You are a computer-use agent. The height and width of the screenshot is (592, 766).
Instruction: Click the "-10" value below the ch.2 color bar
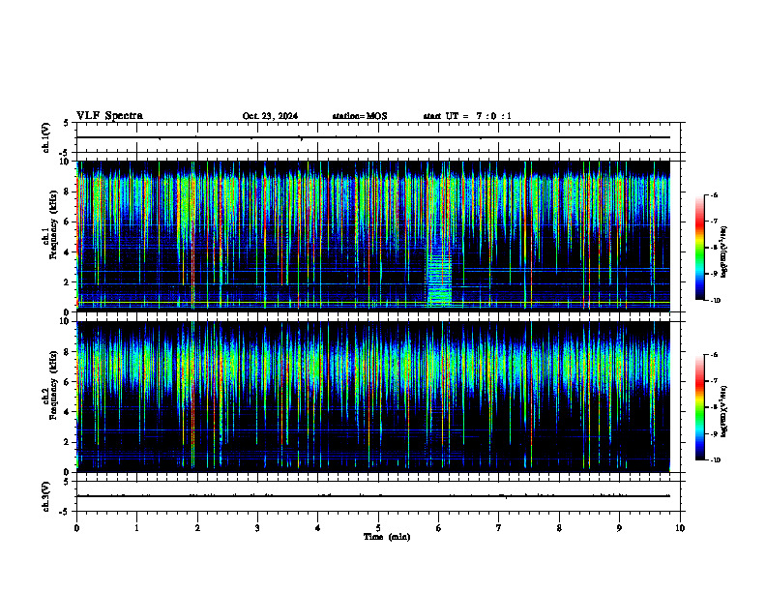pos(715,460)
